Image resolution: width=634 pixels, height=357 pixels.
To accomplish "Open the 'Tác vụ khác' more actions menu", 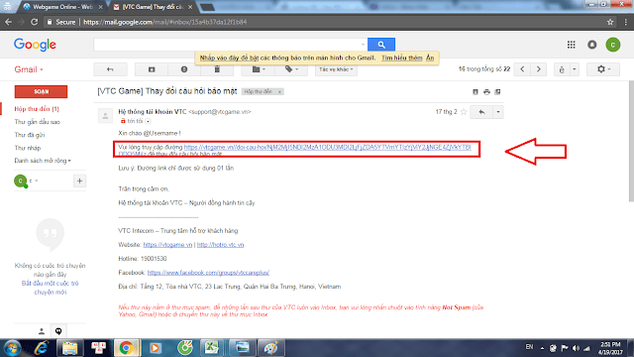I will [x=336, y=69].
